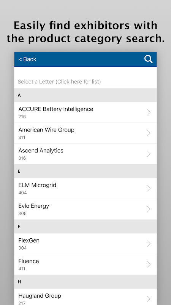Screen dimensions: 171x305
Task: Select the American Wire Group exhibitor
Action: (x=85, y=133)
